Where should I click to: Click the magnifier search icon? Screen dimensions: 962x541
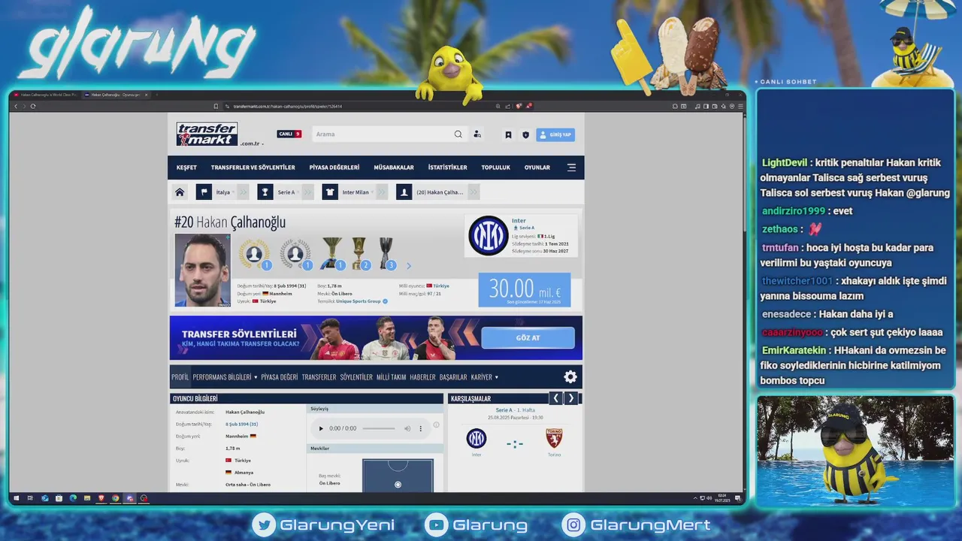[458, 134]
